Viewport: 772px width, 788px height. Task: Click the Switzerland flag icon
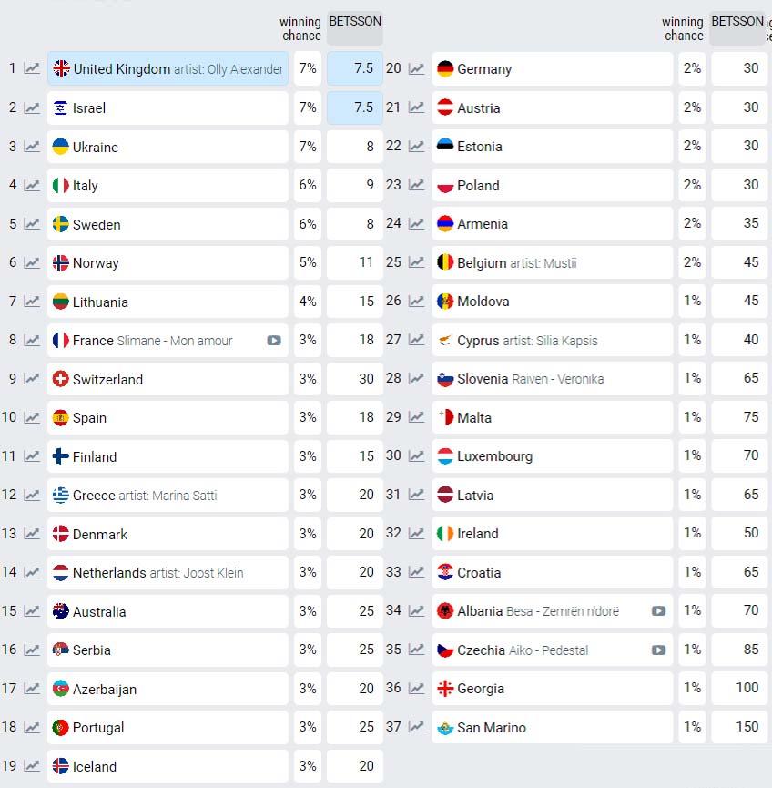61,378
